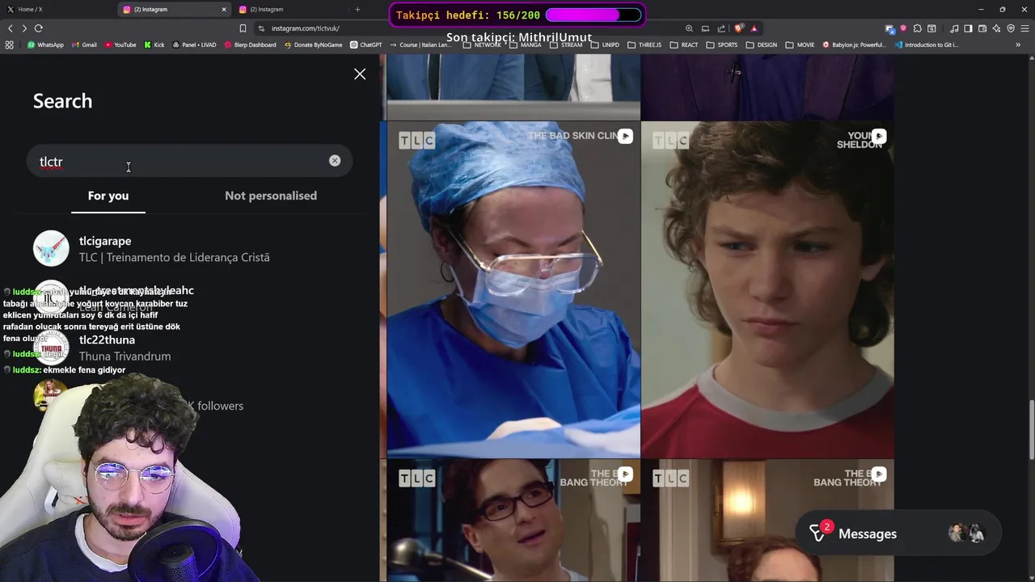Open the Leo AI sparkle icon
Image resolution: width=1035 pixels, height=582 pixels.
tap(996, 28)
